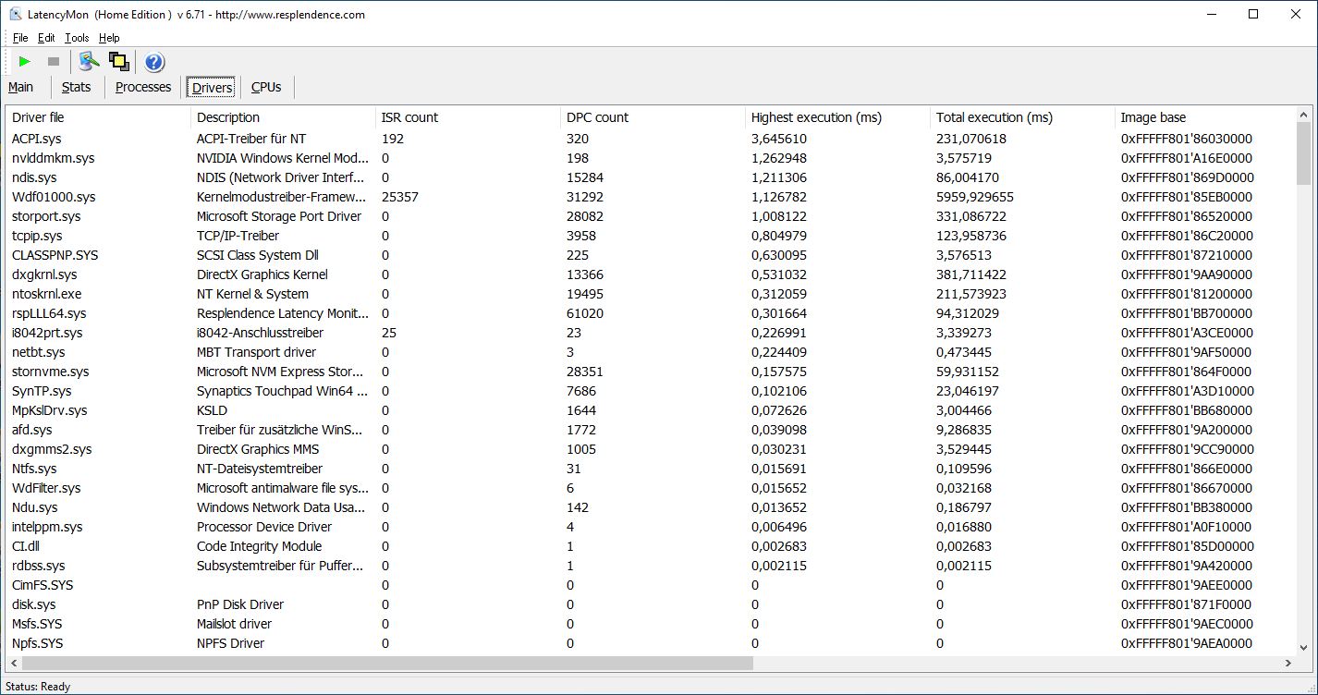
Task: Select the ndis.sys driver entry
Action: (651, 177)
